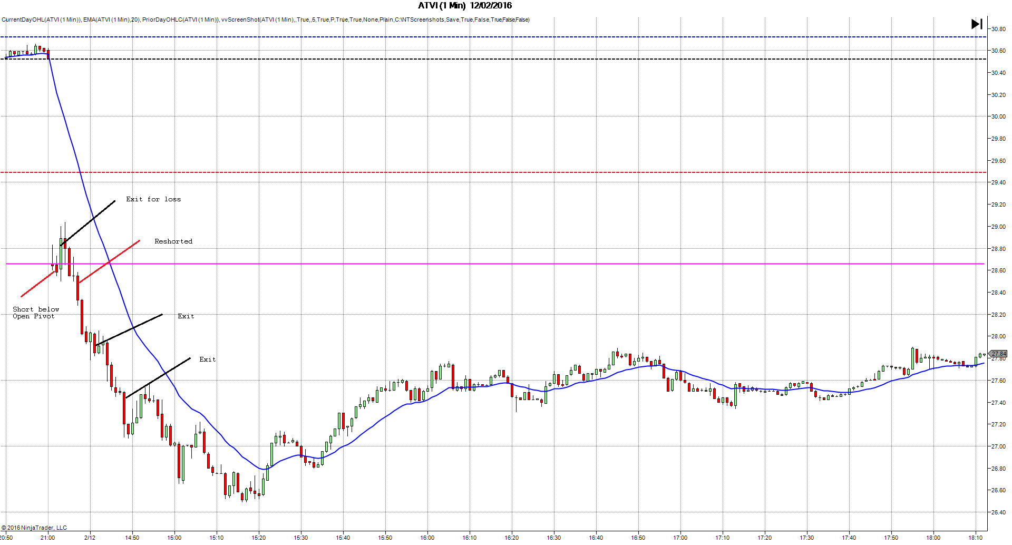Click the 17:10 time axis label

(723, 538)
